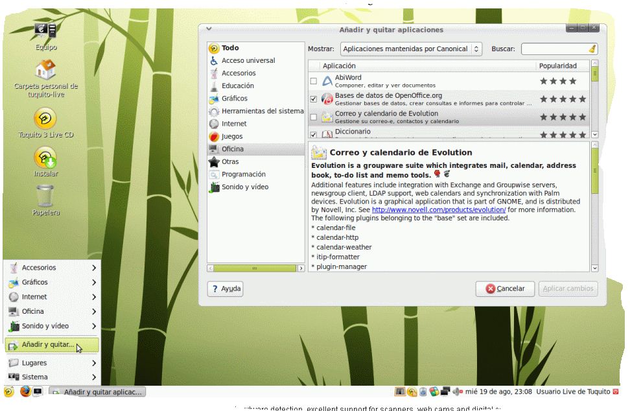Select the Educación category
Viewport: 630px width, 411px height.
[x=255, y=86]
